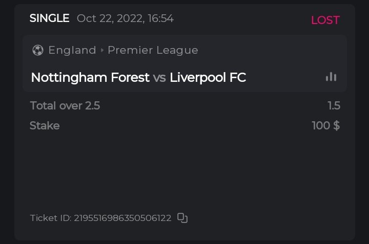This screenshot has height=244, width=369.
Task: Click the 1.5 odds value
Action: pyautogui.click(x=334, y=106)
